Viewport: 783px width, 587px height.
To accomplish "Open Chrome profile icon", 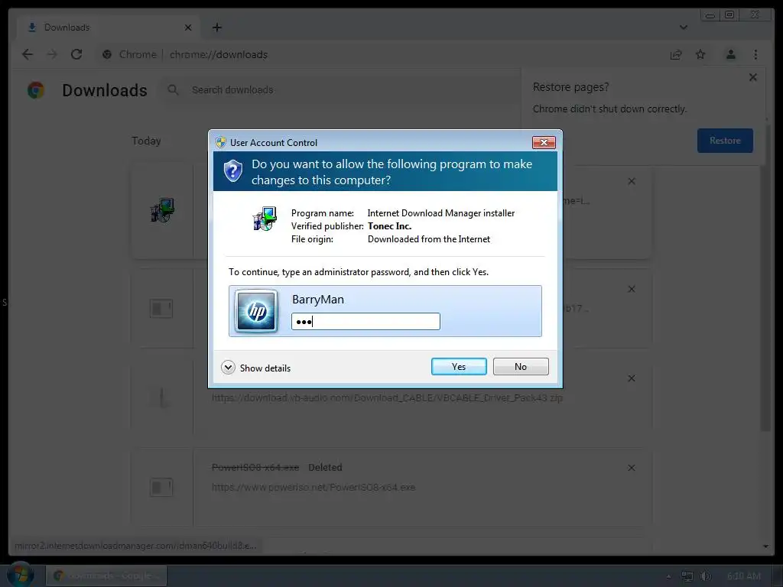I will pos(730,54).
